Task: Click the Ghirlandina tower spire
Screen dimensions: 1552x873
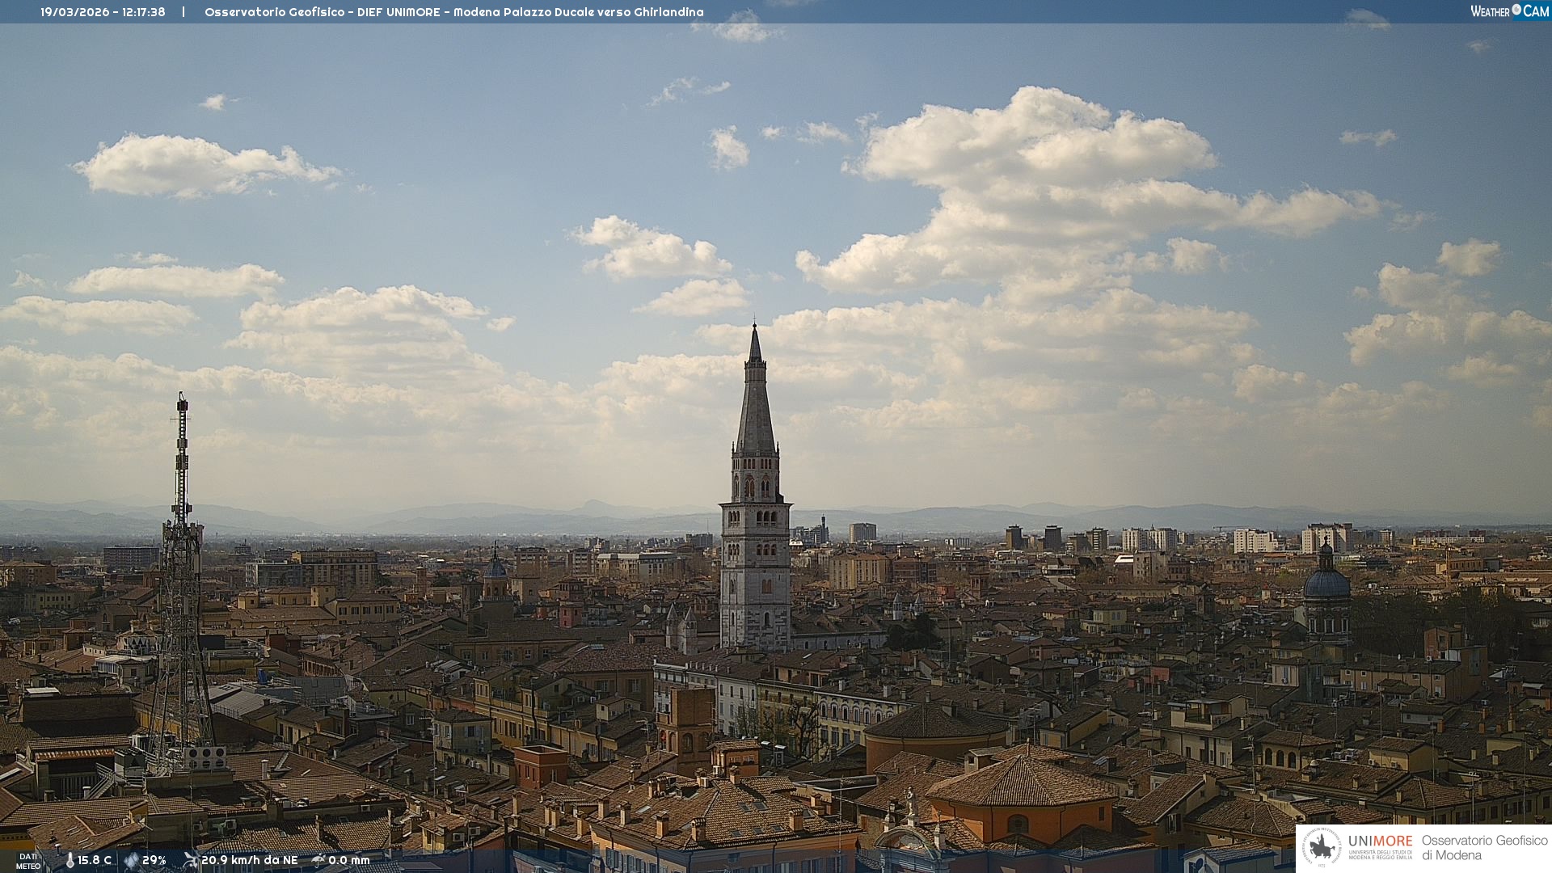Action: click(x=756, y=404)
